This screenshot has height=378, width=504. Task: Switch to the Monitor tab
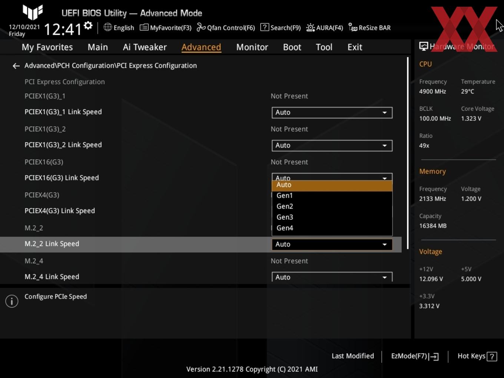pyautogui.click(x=252, y=47)
